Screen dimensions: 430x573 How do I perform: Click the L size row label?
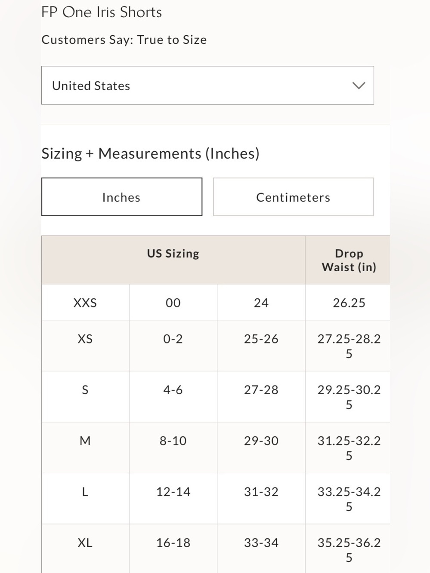(85, 492)
